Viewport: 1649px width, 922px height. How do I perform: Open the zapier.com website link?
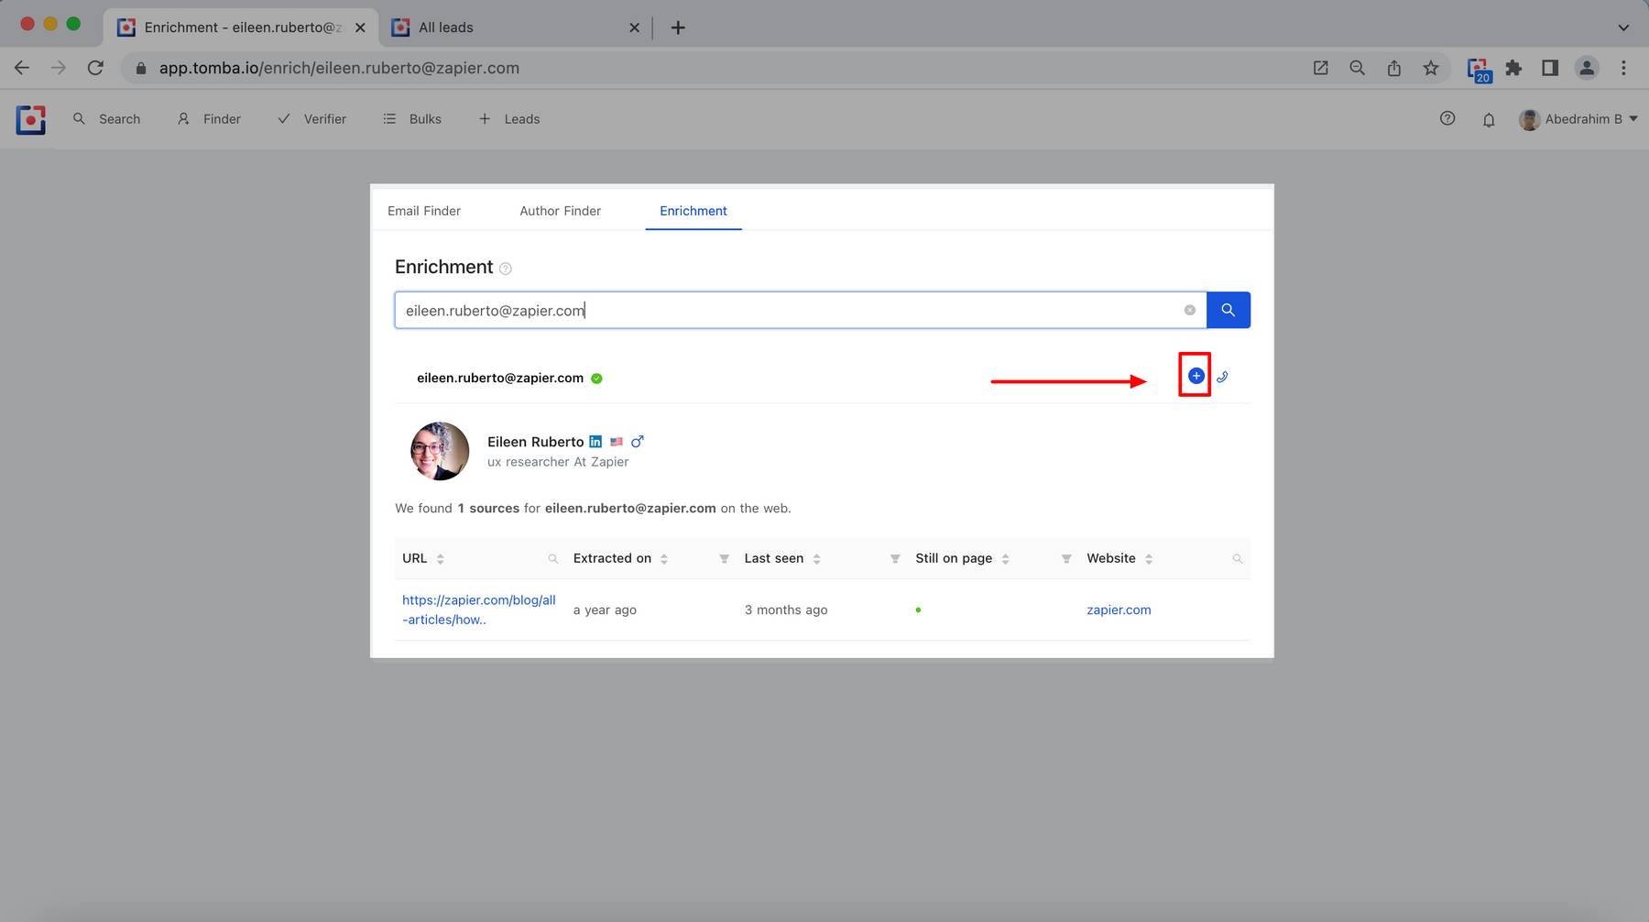(x=1119, y=610)
